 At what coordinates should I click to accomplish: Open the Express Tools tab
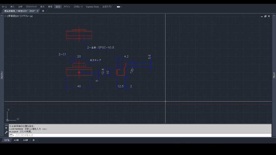92,7
